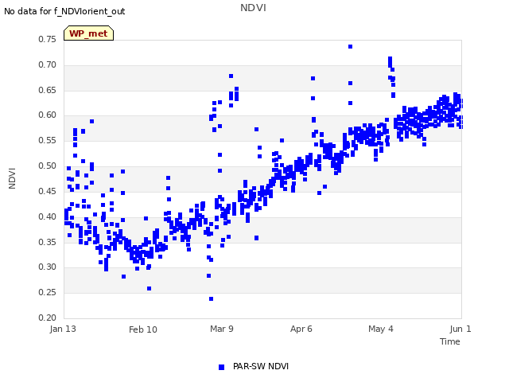509x382 pixels.
Task: Click the WP_met label tag
Action: click(x=88, y=33)
